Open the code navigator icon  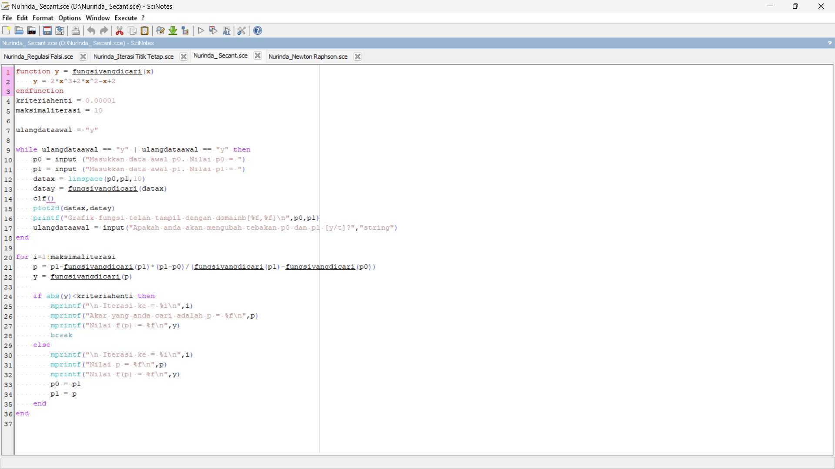click(186, 31)
